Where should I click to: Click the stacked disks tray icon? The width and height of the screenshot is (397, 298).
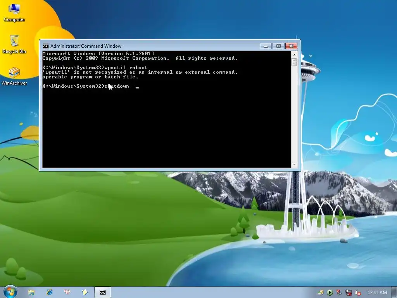[321, 293]
